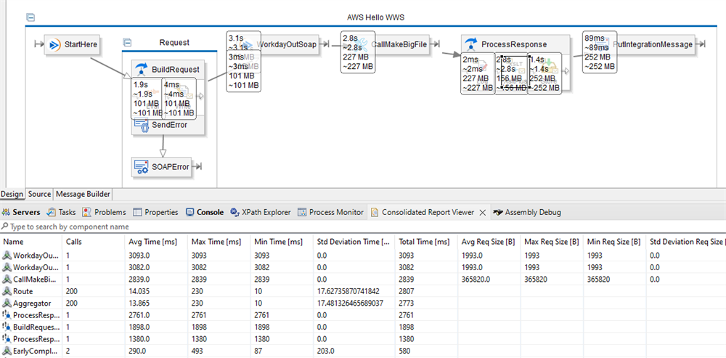Select the BuildRequest async mediation icon
This screenshot has height=358, width=726.
[x=142, y=70]
